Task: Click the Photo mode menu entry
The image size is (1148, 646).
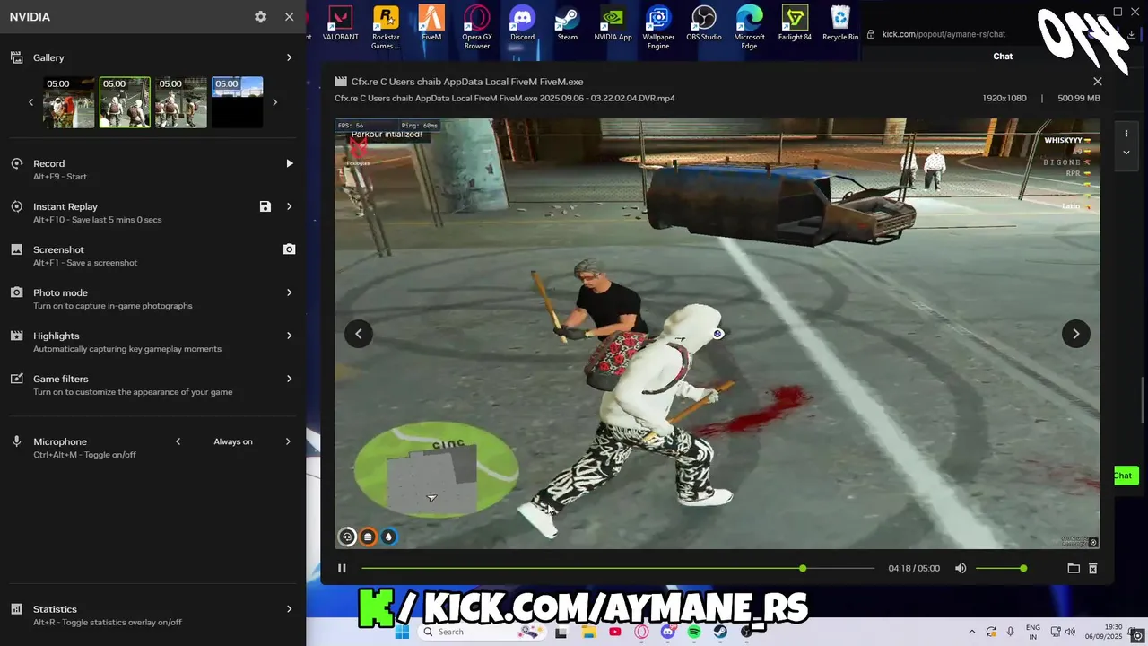Action: [x=152, y=299]
